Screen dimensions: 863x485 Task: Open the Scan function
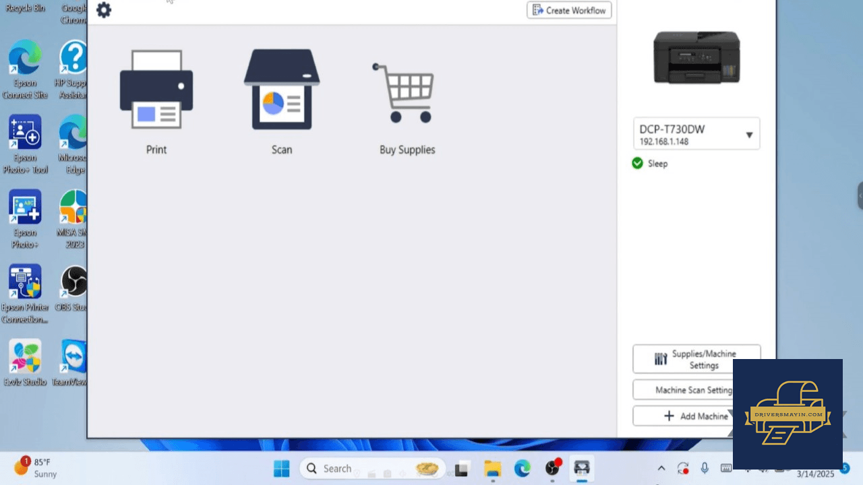pyautogui.click(x=282, y=102)
